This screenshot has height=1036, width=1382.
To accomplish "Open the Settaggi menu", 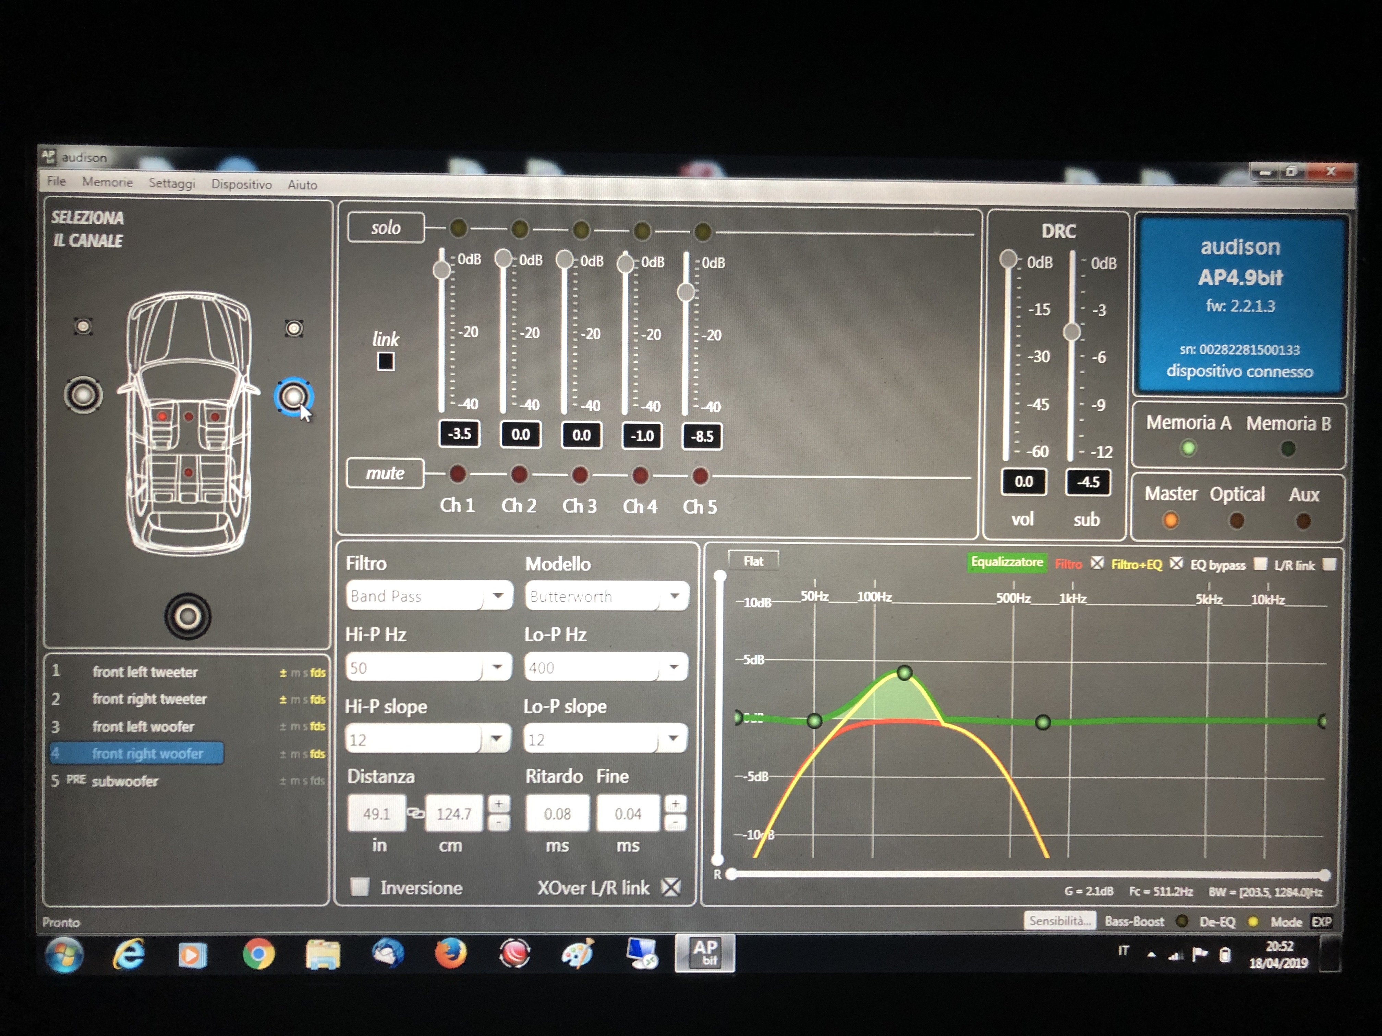I will tap(172, 183).
